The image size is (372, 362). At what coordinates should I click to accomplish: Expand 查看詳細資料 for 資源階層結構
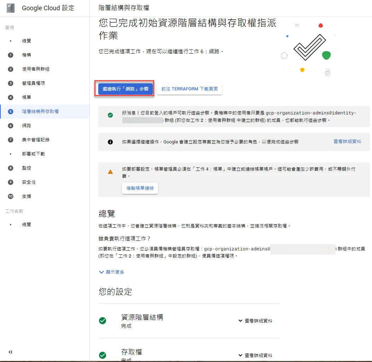click(x=255, y=321)
